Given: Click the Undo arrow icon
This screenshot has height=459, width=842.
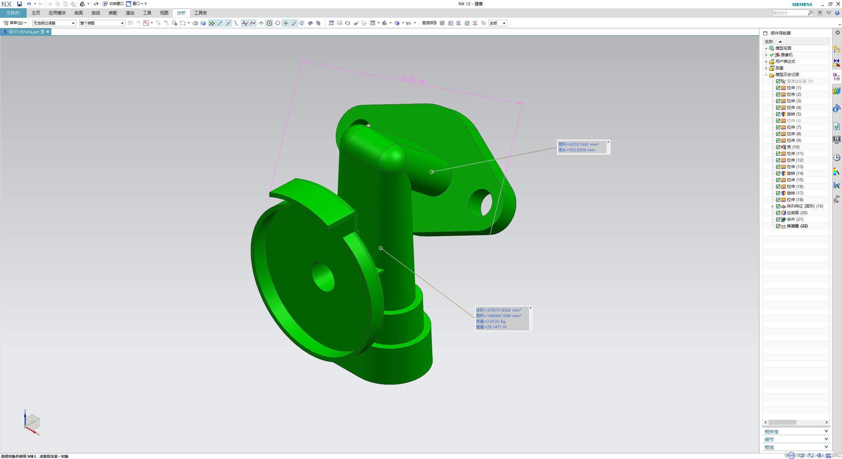Looking at the screenshot, I should pyautogui.click(x=29, y=4).
